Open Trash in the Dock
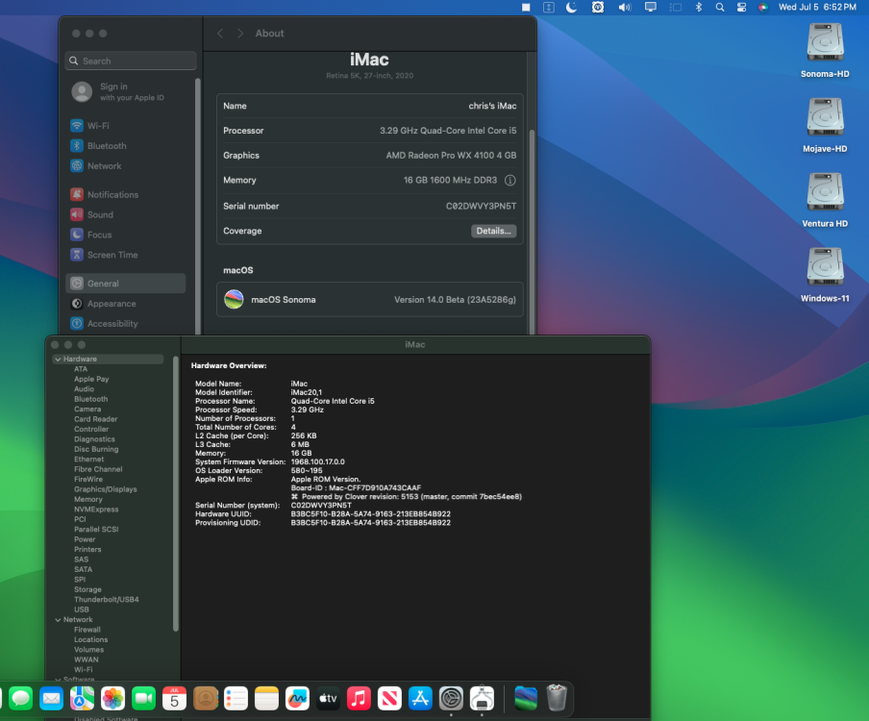869x721 pixels. tap(557, 698)
